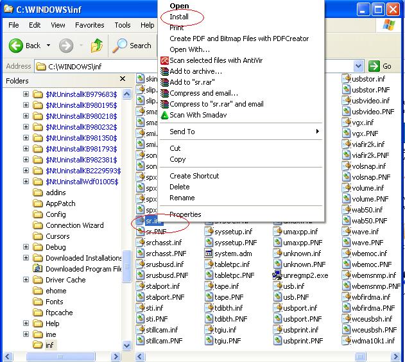
Task: Expand the Downloaded Installations folder node
Action: [x=26, y=257]
